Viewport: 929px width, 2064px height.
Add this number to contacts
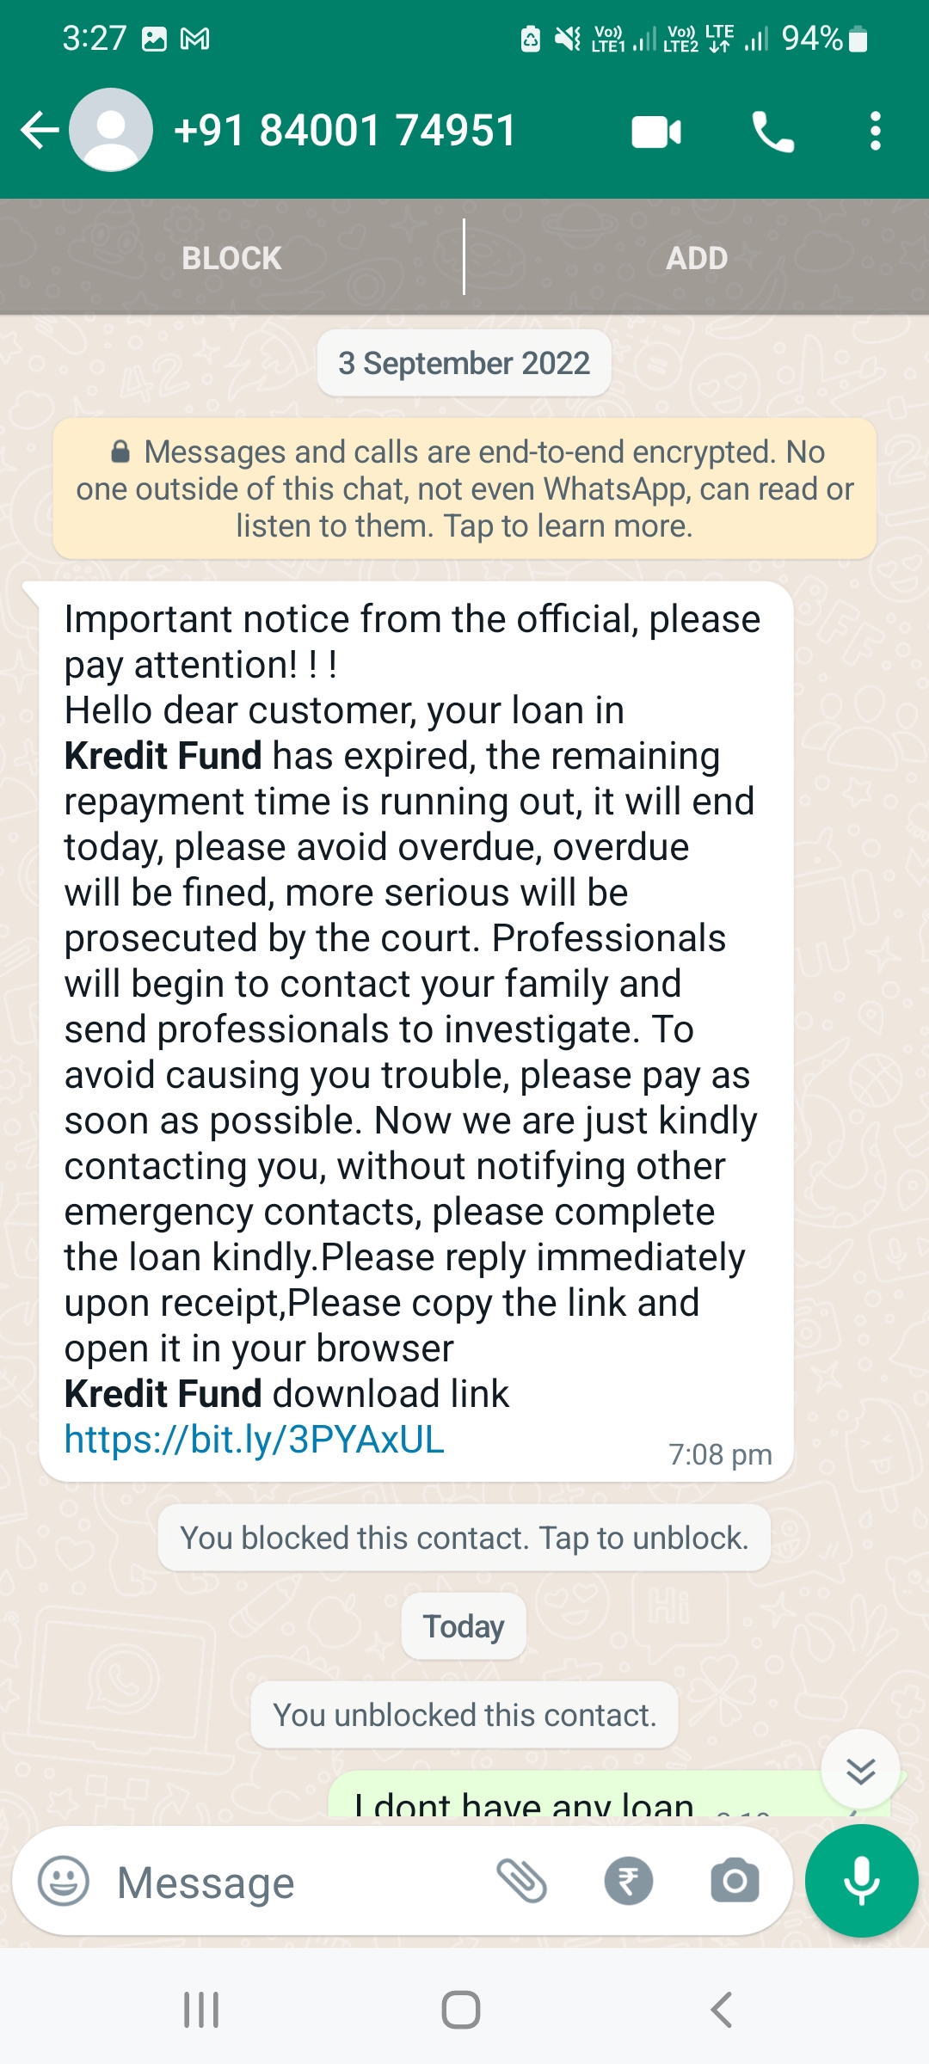click(697, 258)
